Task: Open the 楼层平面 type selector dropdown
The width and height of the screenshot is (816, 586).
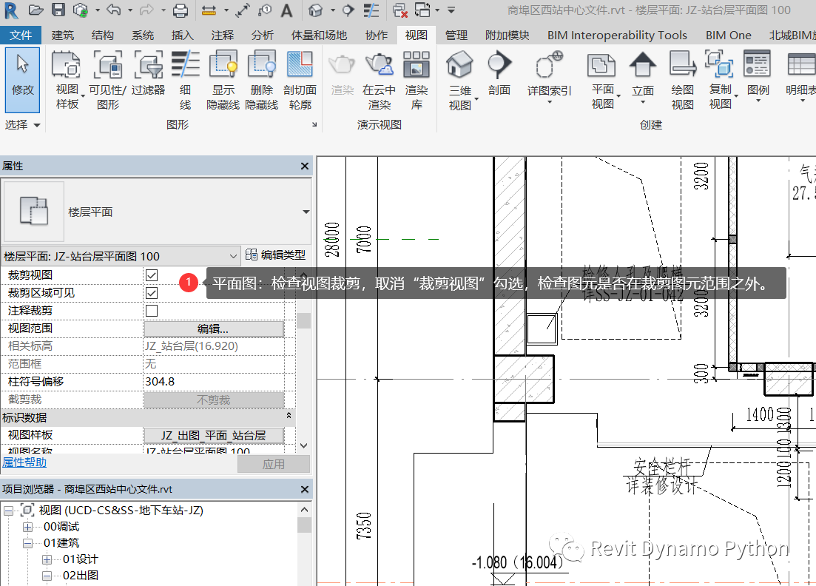Action: (x=306, y=212)
